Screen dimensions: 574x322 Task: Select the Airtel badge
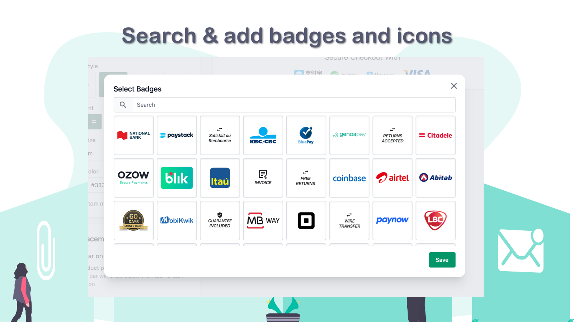[392, 178]
